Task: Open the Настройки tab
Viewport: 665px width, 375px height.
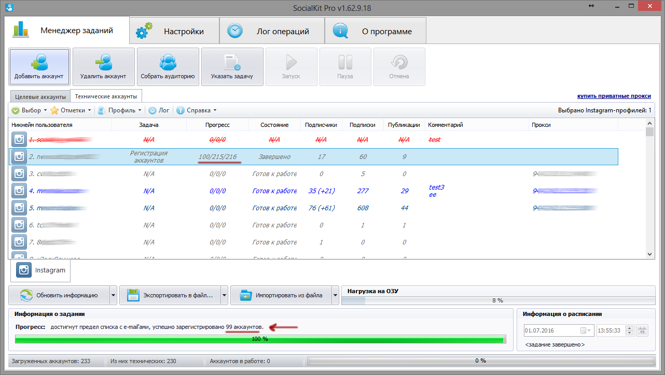Action: click(x=174, y=31)
